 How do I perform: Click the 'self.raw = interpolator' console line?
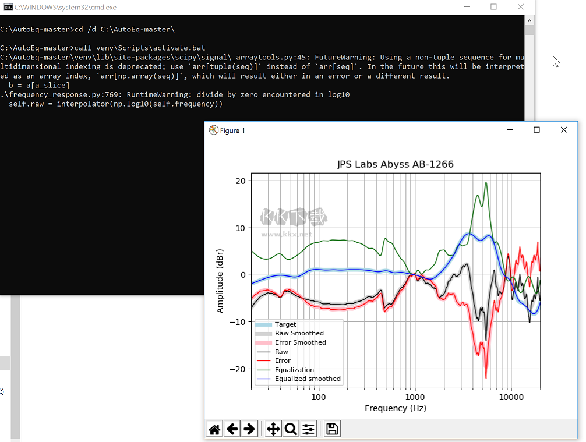[115, 104]
